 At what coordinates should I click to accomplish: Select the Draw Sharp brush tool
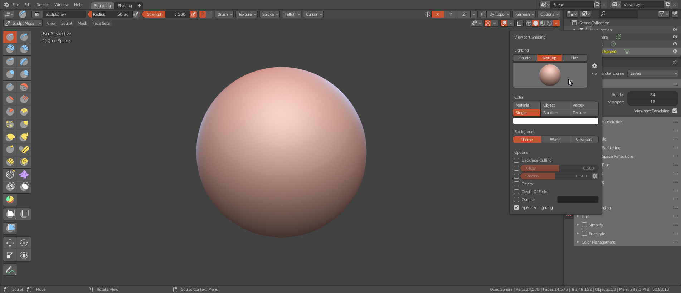24,37
